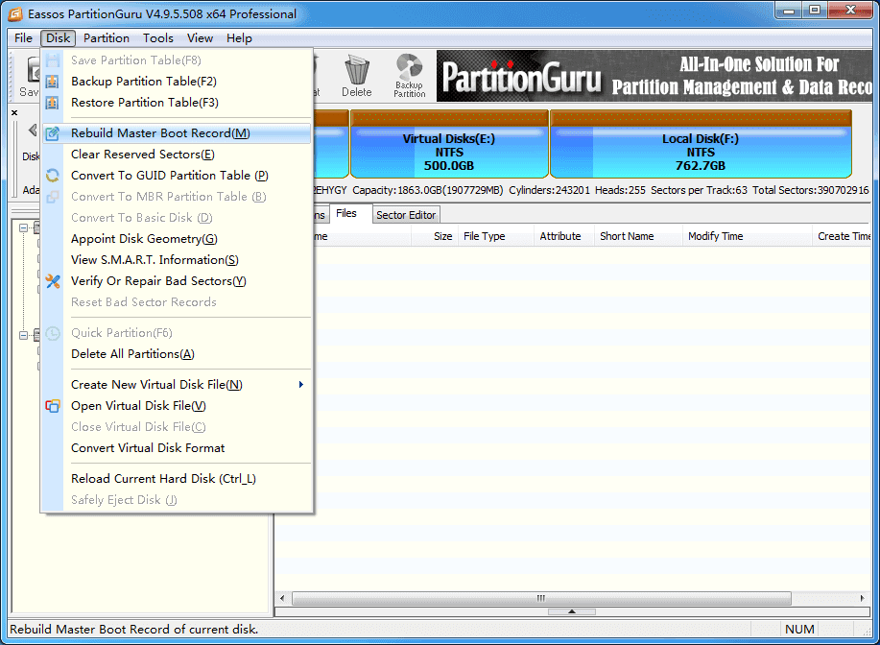This screenshot has height=645, width=880.
Task: Click the Open Virtual Disk File icon
Action: point(52,406)
